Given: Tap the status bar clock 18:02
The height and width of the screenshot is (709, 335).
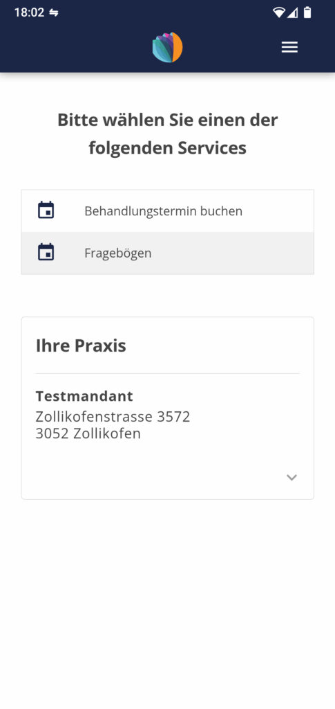Looking at the screenshot, I should pos(29,12).
